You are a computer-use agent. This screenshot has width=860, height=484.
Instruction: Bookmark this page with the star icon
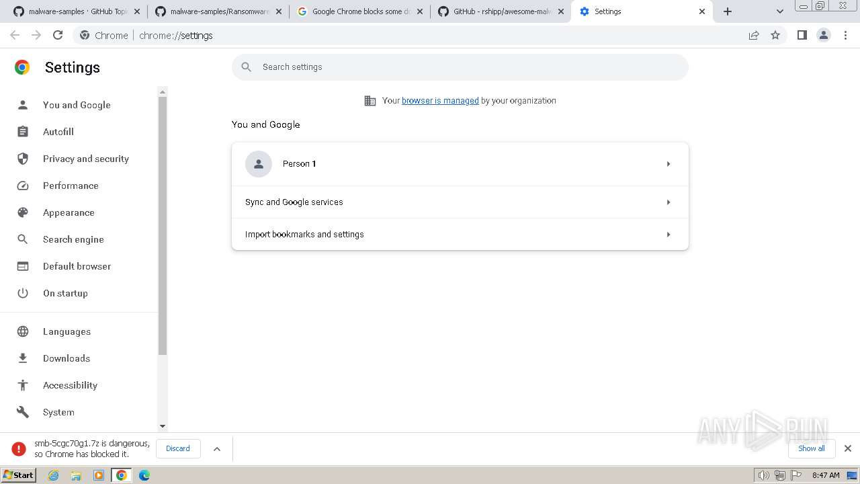point(775,35)
